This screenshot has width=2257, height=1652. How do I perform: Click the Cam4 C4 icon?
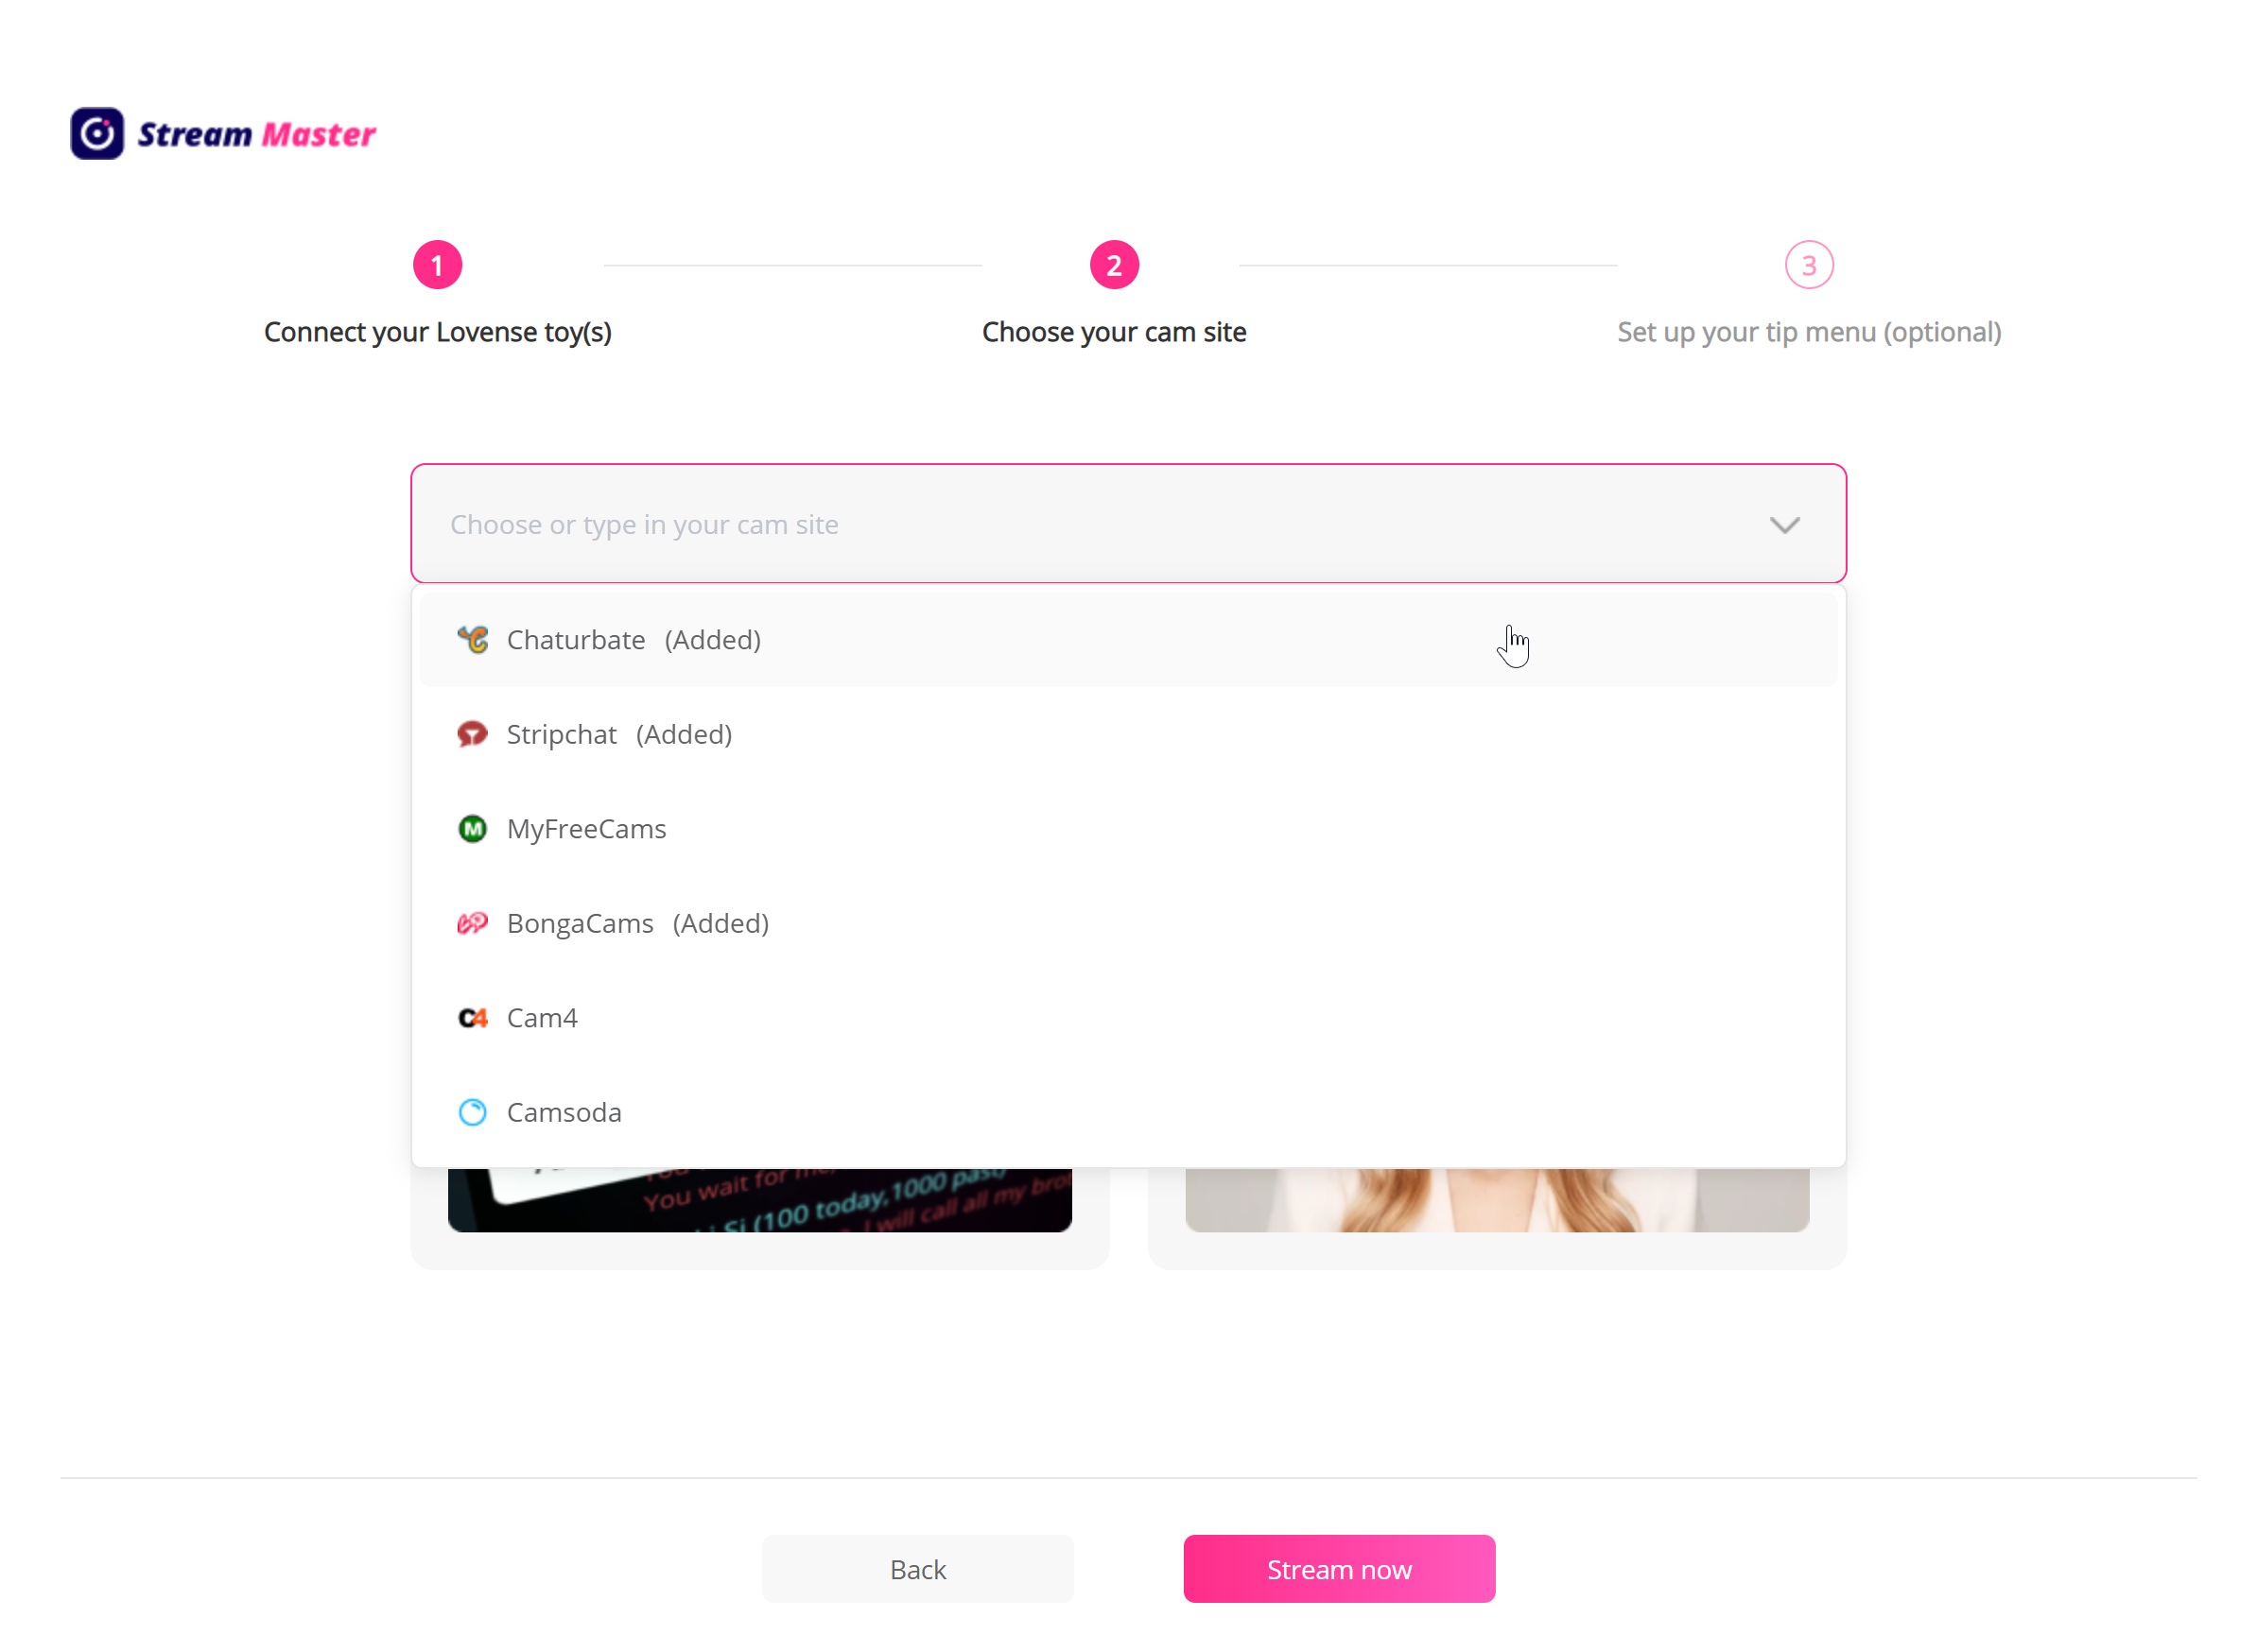click(x=472, y=1017)
